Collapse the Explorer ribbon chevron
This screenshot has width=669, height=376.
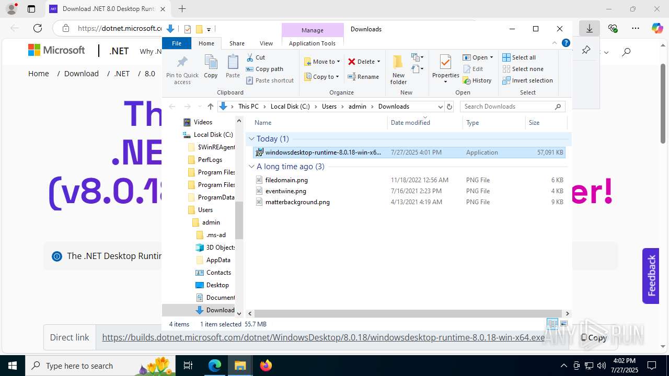coord(555,43)
